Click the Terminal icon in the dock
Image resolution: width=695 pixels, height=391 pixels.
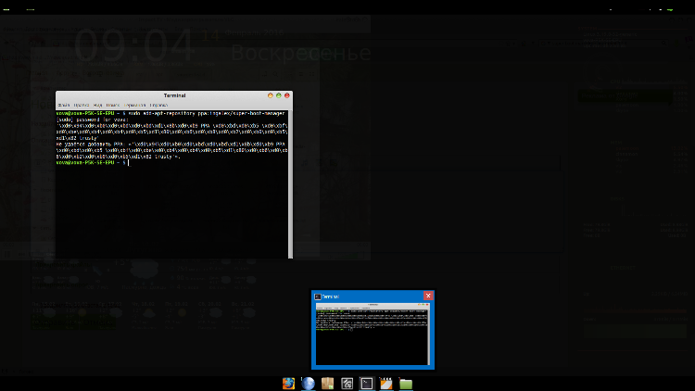(367, 383)
